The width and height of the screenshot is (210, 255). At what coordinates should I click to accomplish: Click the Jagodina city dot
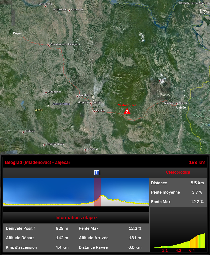coord(77,96)
